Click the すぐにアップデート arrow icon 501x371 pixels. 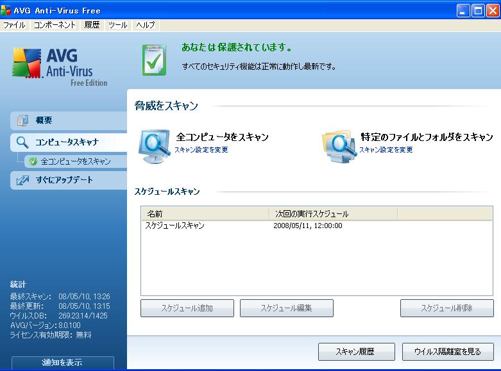tap(22, 180)
